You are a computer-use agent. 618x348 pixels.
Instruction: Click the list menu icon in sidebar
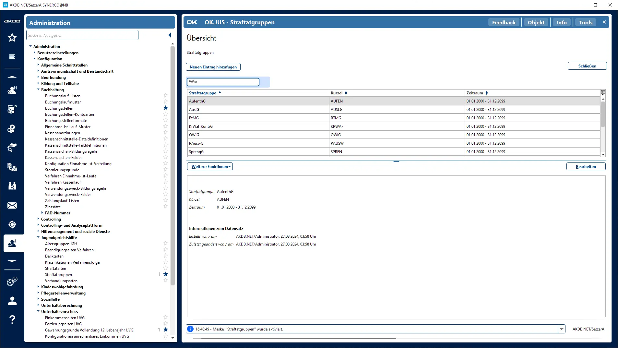point(12,56)
